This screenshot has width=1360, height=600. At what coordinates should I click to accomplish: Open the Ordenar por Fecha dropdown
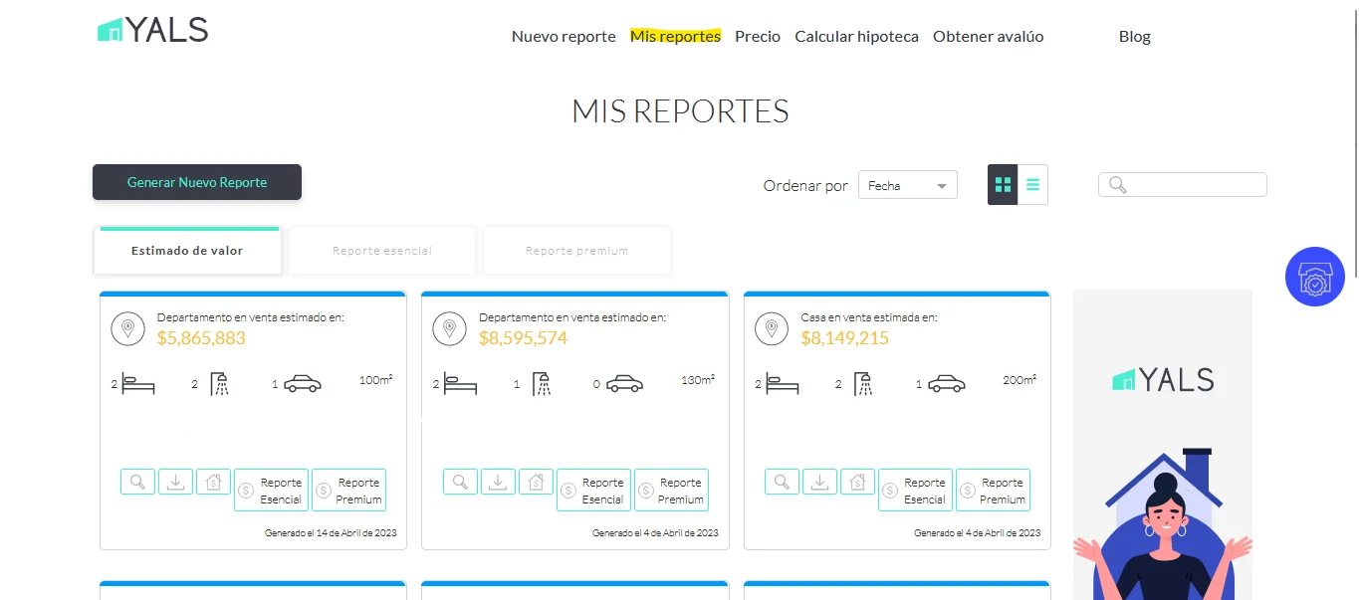coord(907,185)
